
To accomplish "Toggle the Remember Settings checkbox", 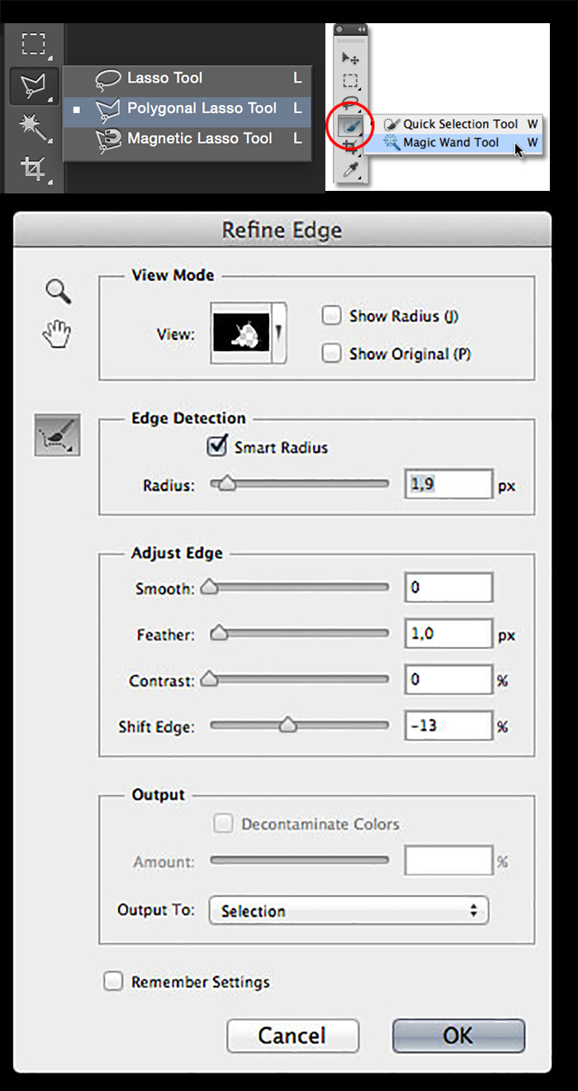I will (112, 982).
